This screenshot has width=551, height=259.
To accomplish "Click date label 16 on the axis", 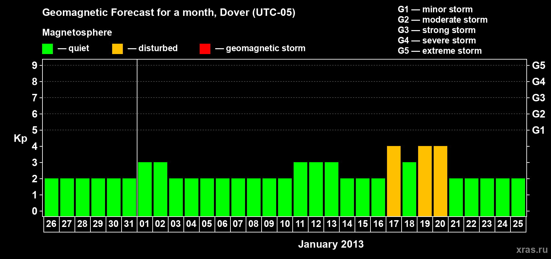I will (378, 224).
